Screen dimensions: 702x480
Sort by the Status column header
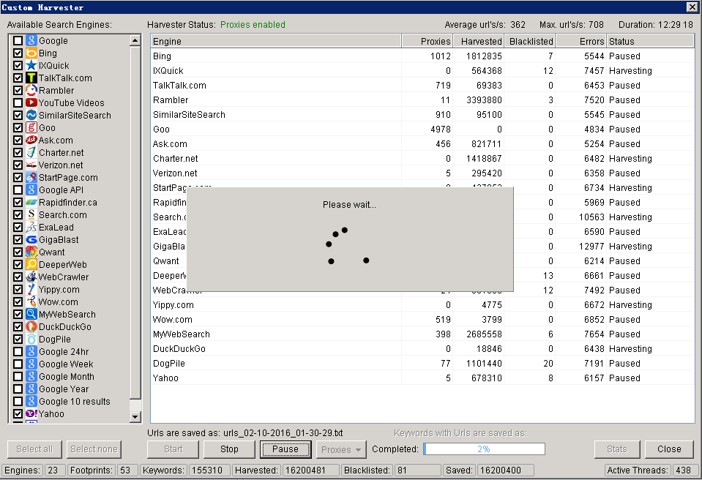tap(651, 41)
